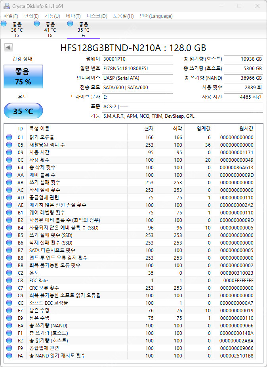Click the status orb of attribute 01

[9, 137]
